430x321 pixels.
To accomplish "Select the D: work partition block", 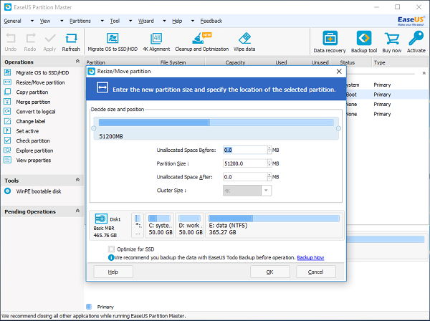I will pos(190,226).
